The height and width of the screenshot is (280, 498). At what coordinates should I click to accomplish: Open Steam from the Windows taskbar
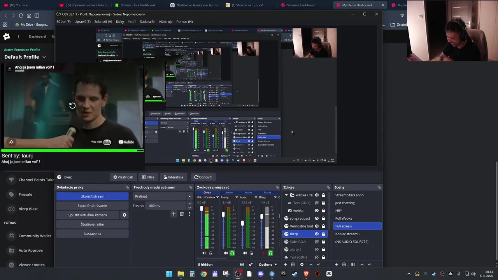[x=295, y=274]
